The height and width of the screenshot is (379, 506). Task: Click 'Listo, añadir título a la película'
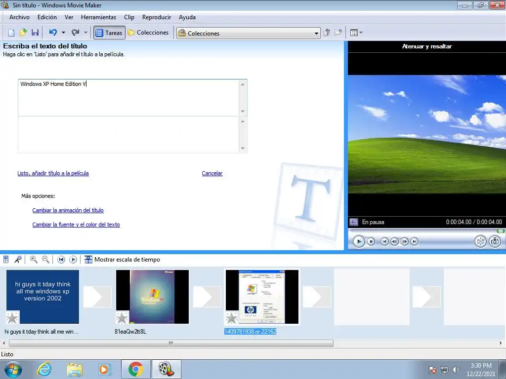[x=53, y=173]
